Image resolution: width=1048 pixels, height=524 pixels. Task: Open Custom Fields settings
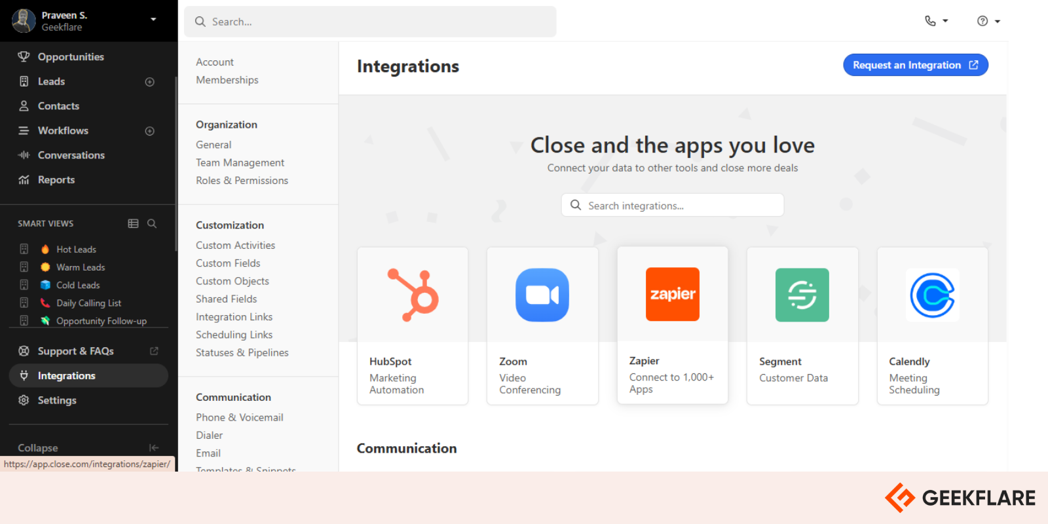click(x=228, y=263)
